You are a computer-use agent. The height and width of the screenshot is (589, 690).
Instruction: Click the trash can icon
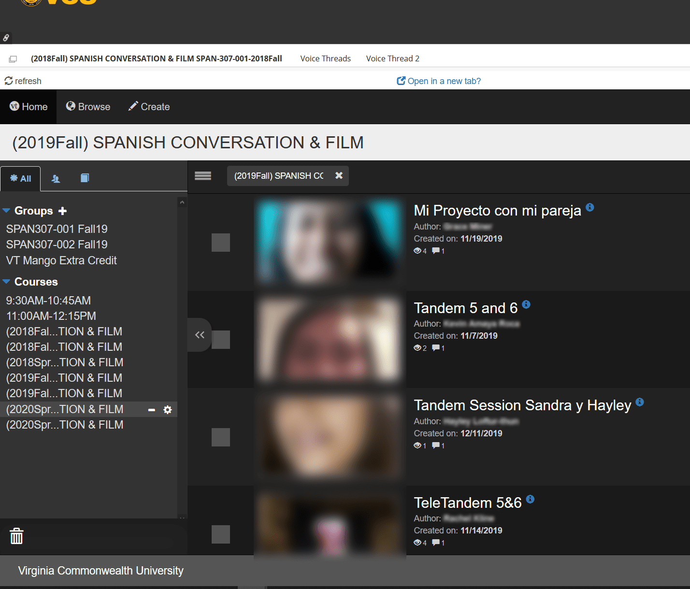tap(16, 536)
